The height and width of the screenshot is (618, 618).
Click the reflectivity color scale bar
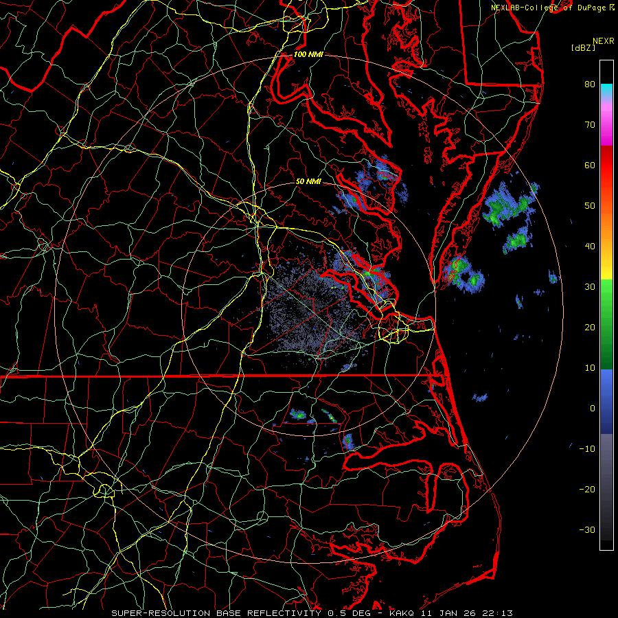coord(606,305)
